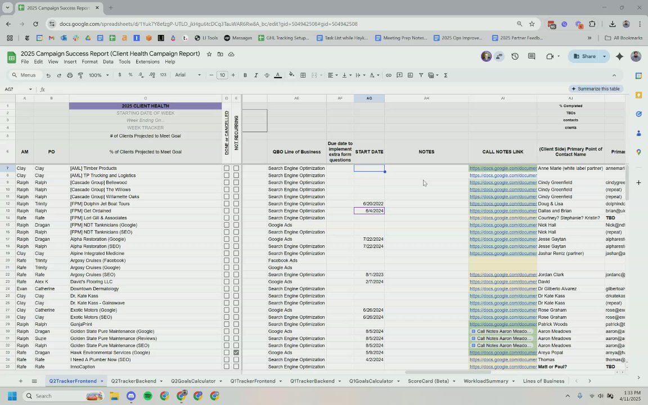Open Google Keep side panel

coord(638,94)
